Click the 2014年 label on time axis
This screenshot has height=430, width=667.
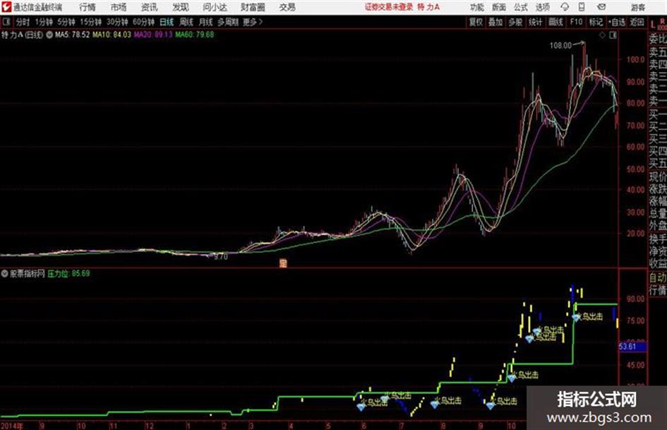pyautogui.click(x=12, y=426)
